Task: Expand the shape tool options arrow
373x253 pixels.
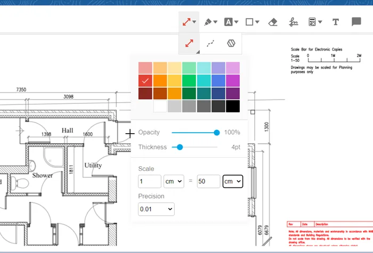Action: coord(257,22)
